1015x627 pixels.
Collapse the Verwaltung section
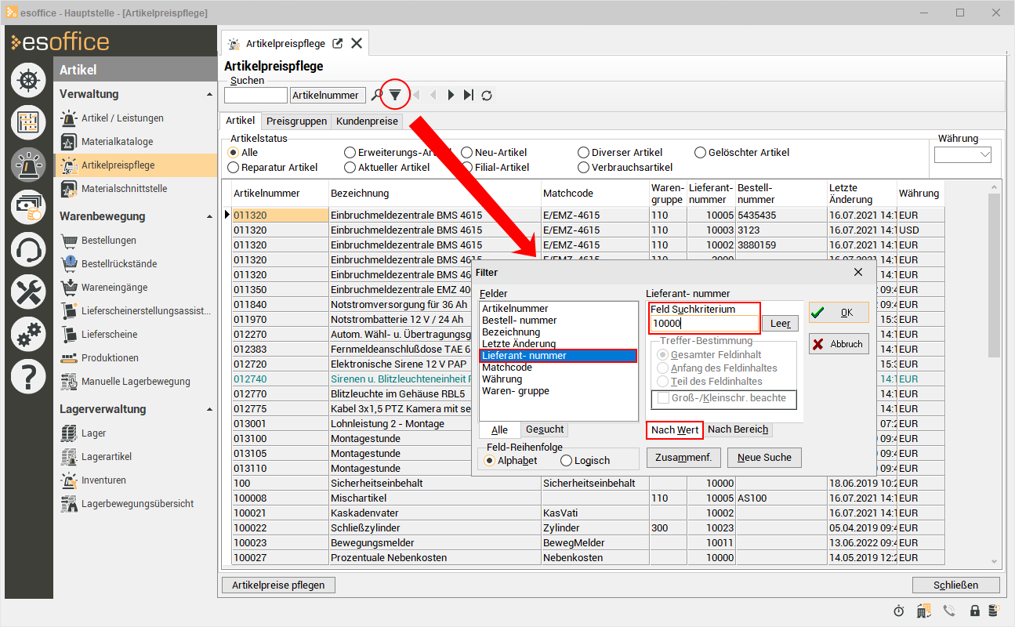pos(209,95)
